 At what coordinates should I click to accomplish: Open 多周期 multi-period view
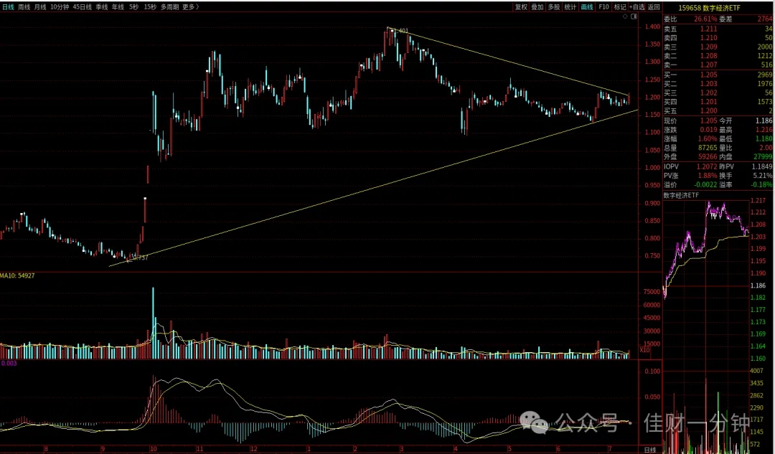[169, 7]
